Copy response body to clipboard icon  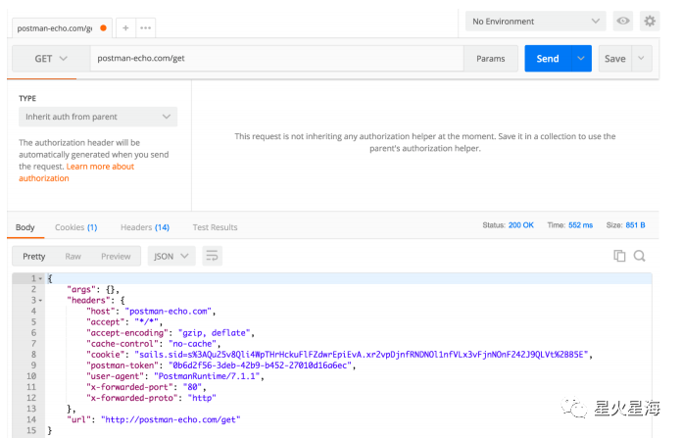619,256
